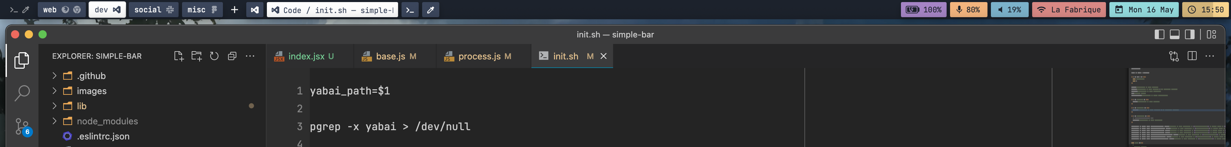Click the terminal icon right of process title
The image size is (1231, 147).
(x=409, y=10)
